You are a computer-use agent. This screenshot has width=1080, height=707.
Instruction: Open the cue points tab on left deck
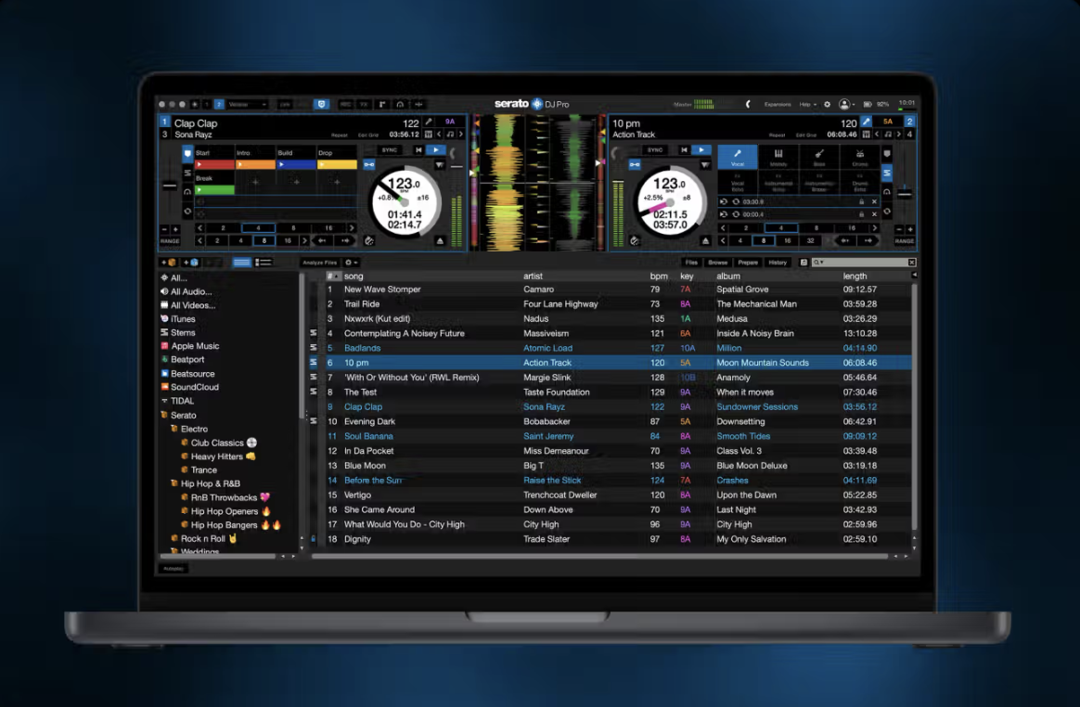pos(187,153)
